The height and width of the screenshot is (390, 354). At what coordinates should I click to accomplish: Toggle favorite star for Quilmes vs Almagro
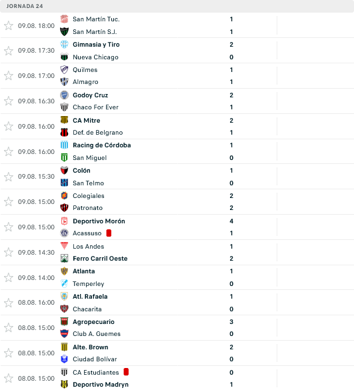coord(9,76)
